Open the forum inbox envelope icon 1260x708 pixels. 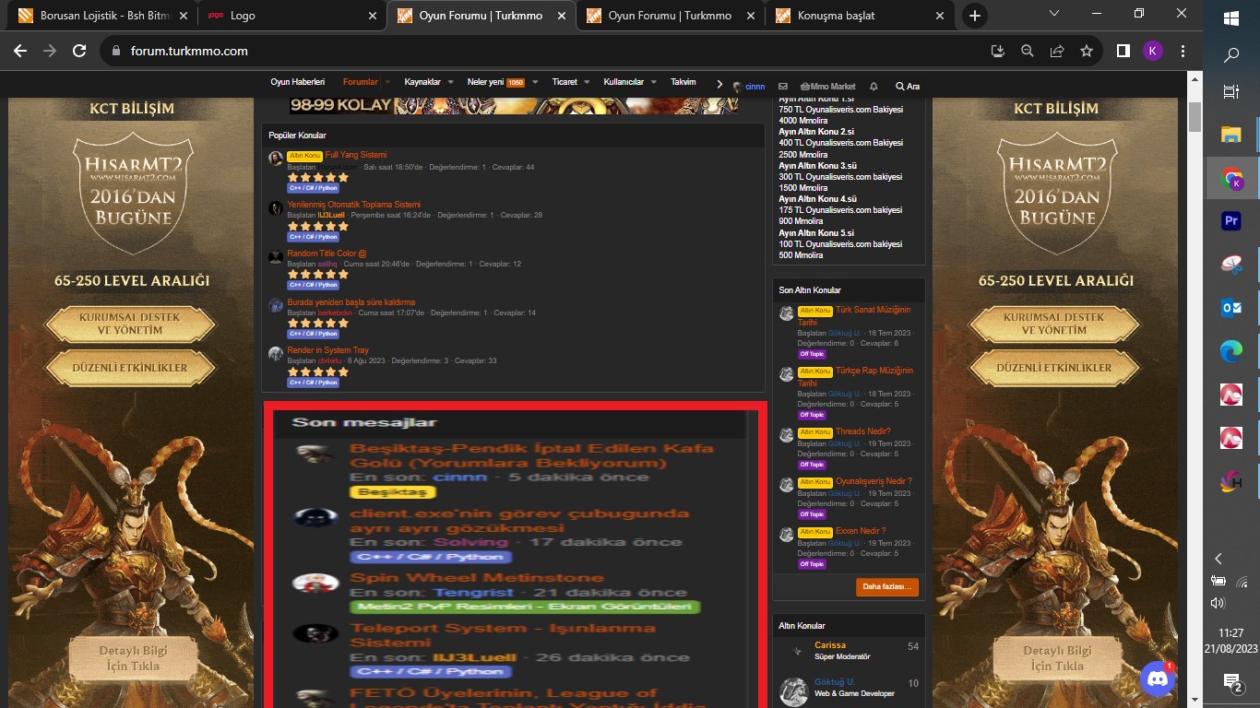[x=783, y=86]
